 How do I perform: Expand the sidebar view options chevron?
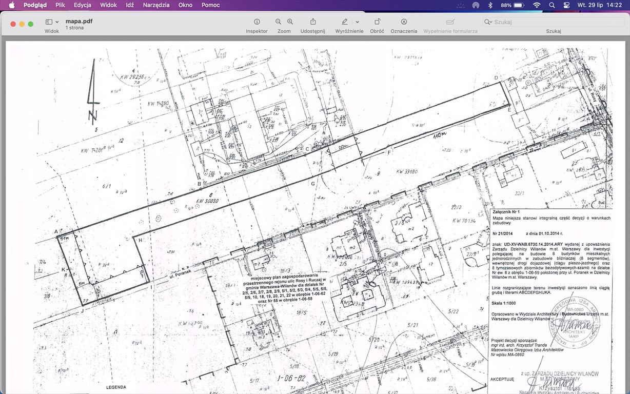point(57,22)
